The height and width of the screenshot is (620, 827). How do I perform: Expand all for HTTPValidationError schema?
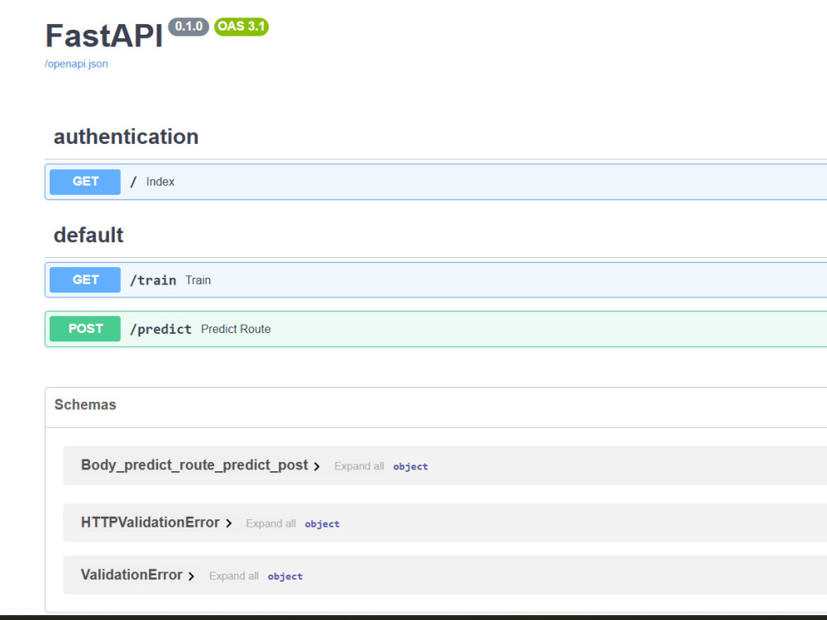270,523
